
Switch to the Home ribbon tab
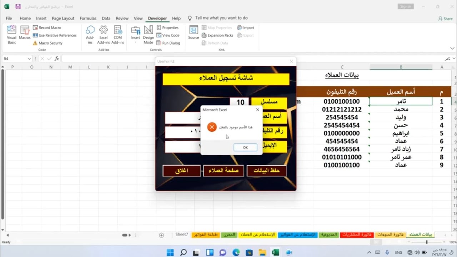(x=25, y=18)
